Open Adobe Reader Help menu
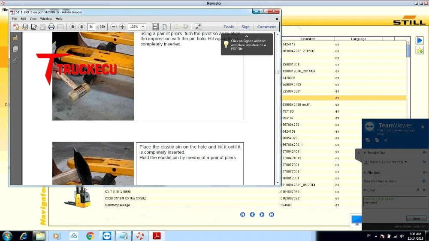Viewport: 429px width, 241px height. click(x=59, y=18)
